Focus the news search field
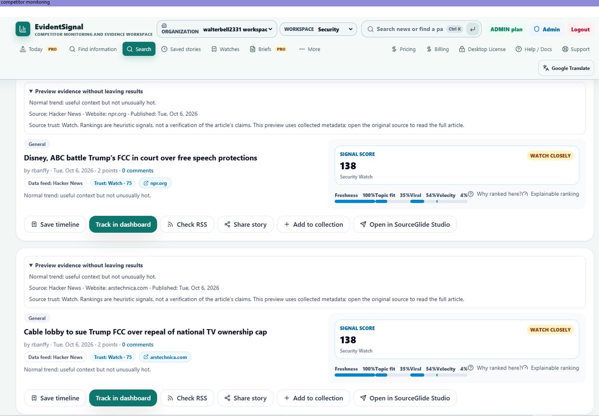 tap(409, 29)
